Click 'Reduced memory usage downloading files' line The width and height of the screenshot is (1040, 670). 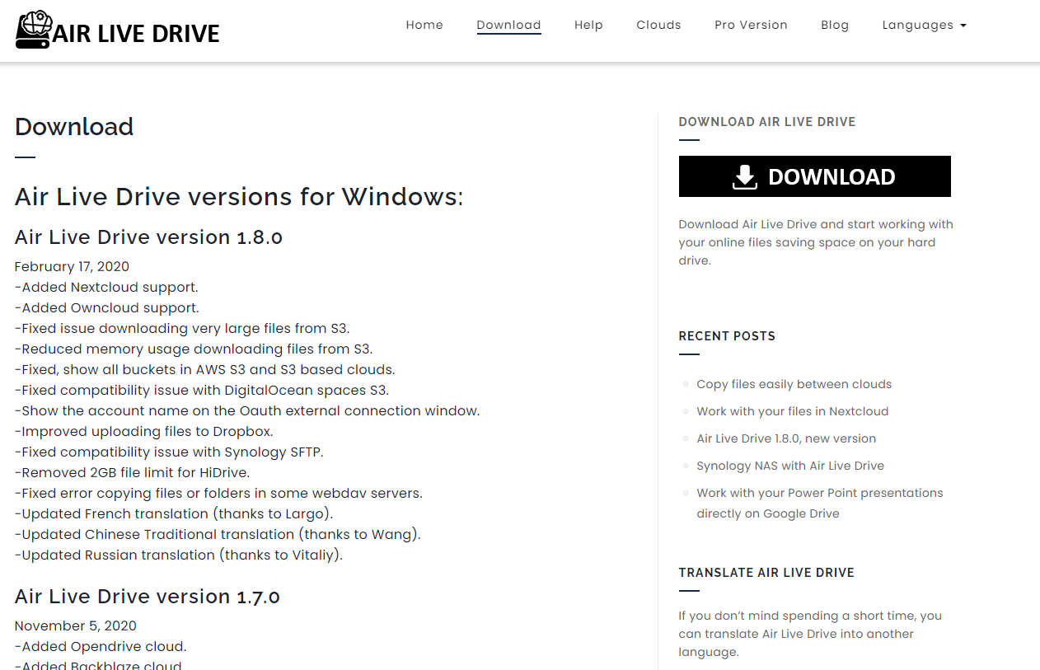194,349
